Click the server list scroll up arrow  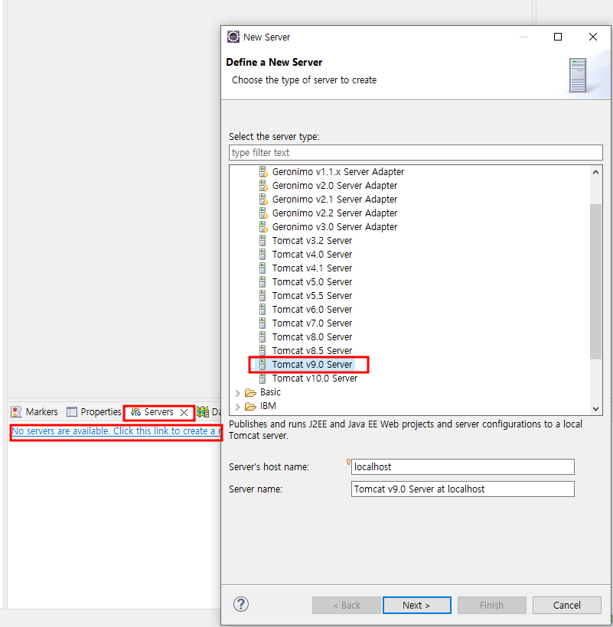pos(595,172)
